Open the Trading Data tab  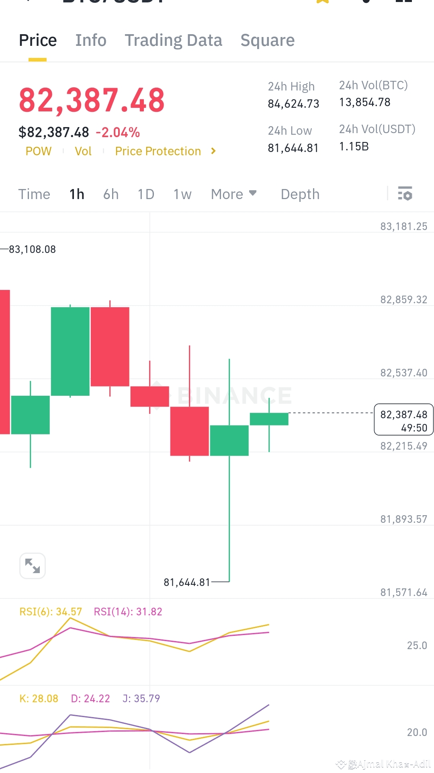tap(173, 40)
